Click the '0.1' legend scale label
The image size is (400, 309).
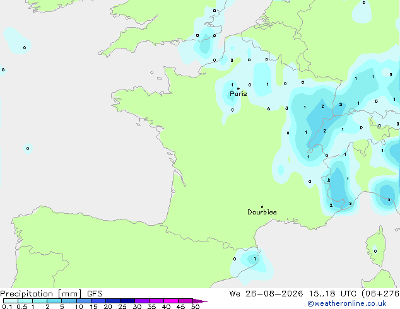(7, 306)
